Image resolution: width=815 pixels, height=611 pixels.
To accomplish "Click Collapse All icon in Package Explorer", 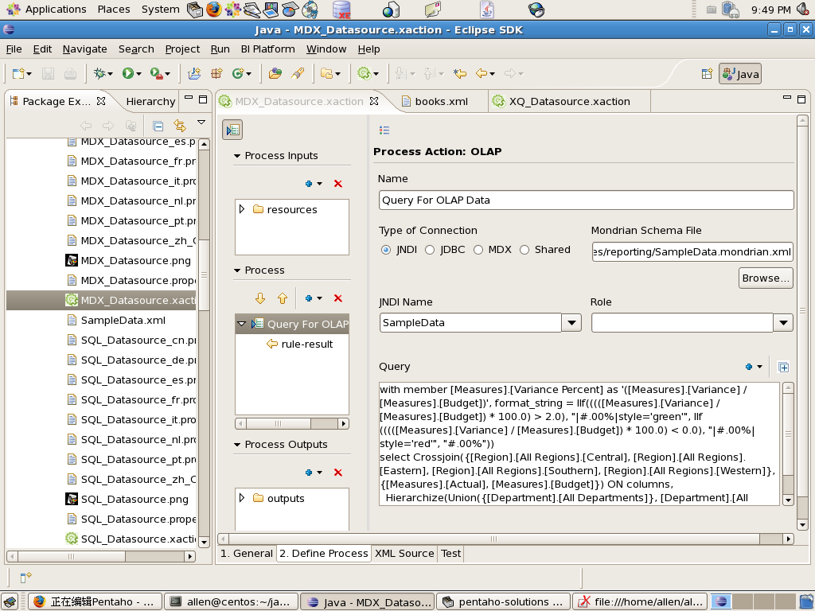I will point(158,126).
